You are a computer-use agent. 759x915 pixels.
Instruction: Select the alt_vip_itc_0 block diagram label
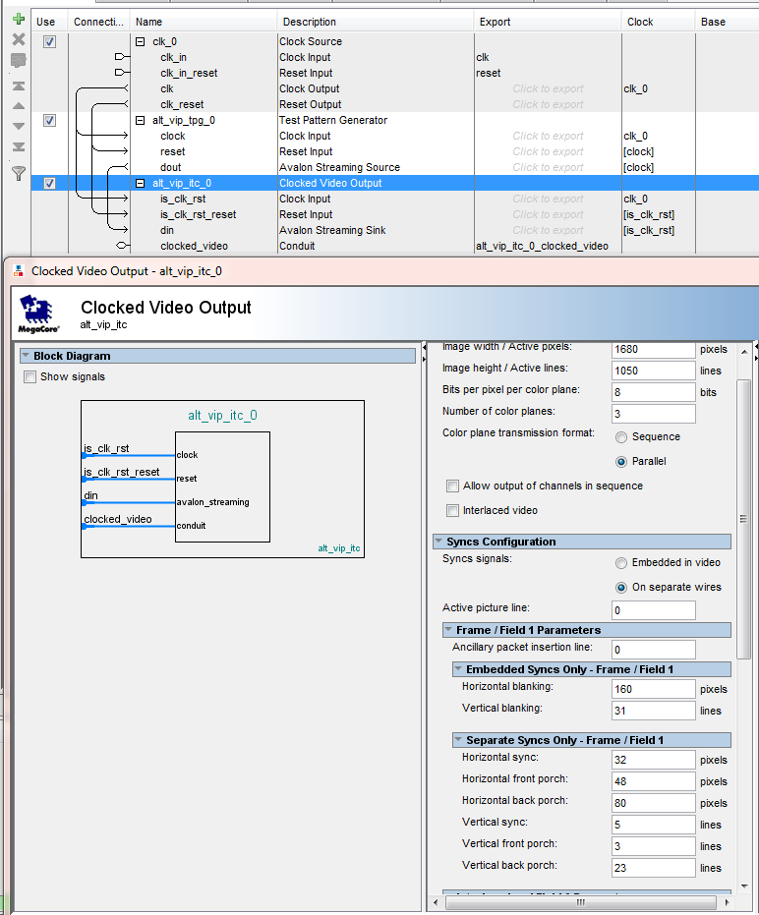(222, 416)
